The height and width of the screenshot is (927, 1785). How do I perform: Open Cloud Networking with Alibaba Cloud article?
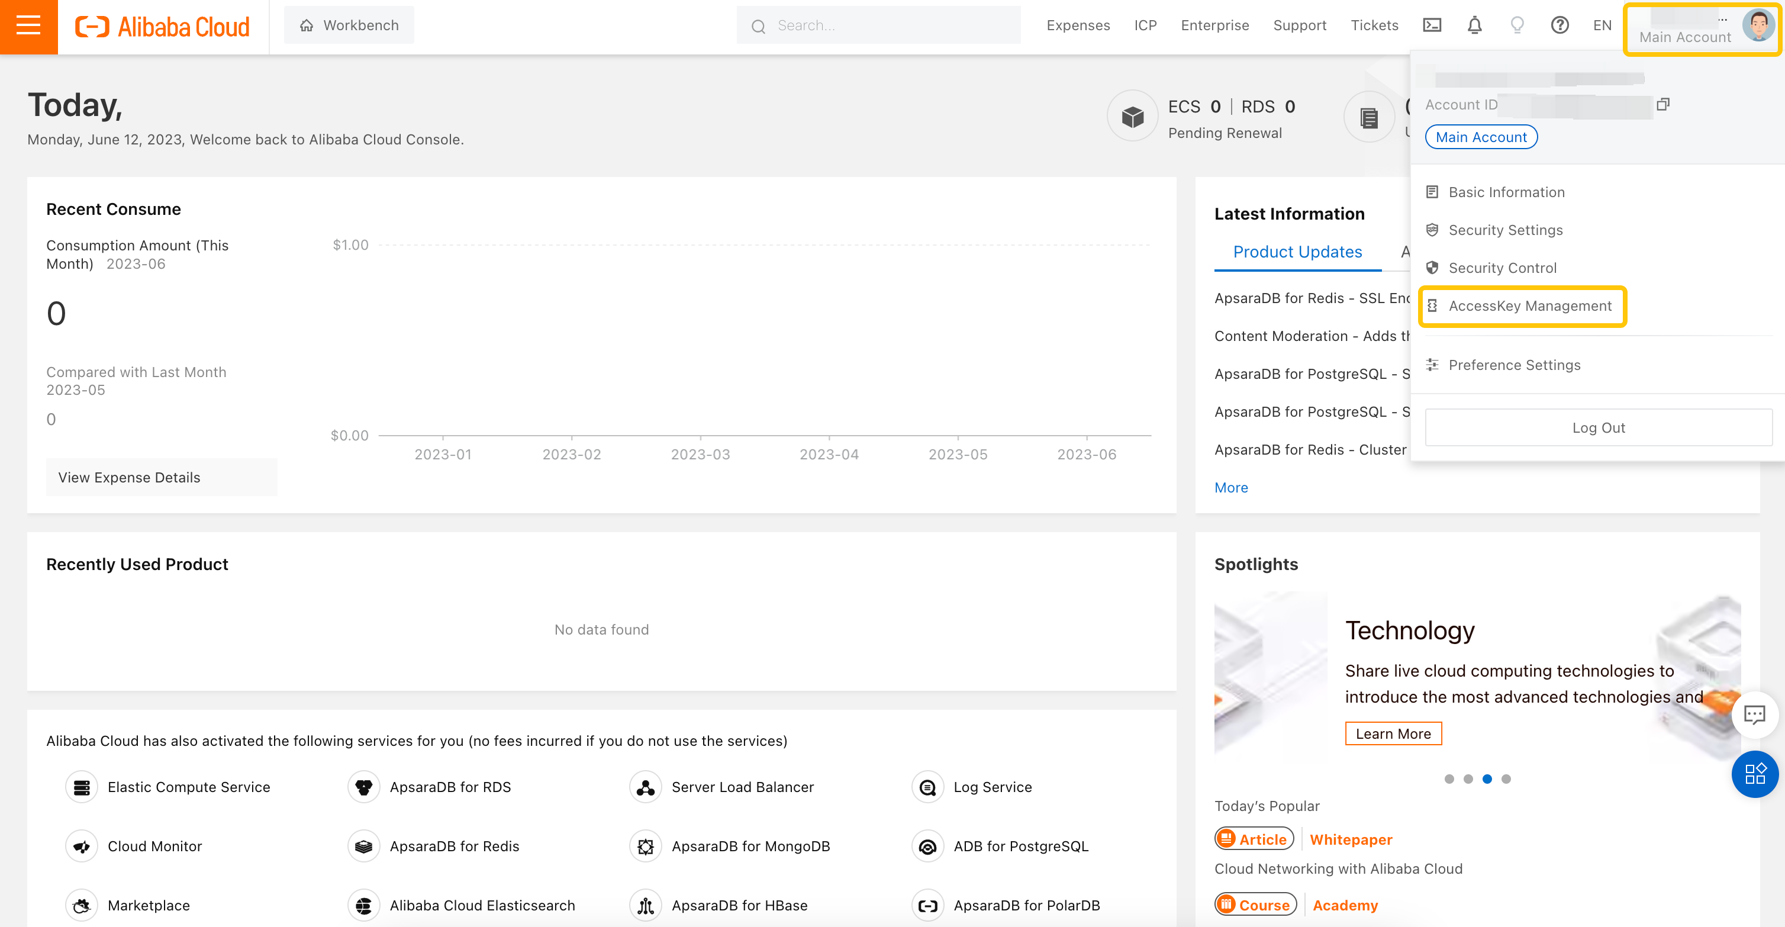point(1338,869)
